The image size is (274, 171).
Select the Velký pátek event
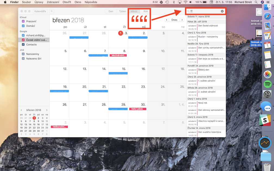137,109
